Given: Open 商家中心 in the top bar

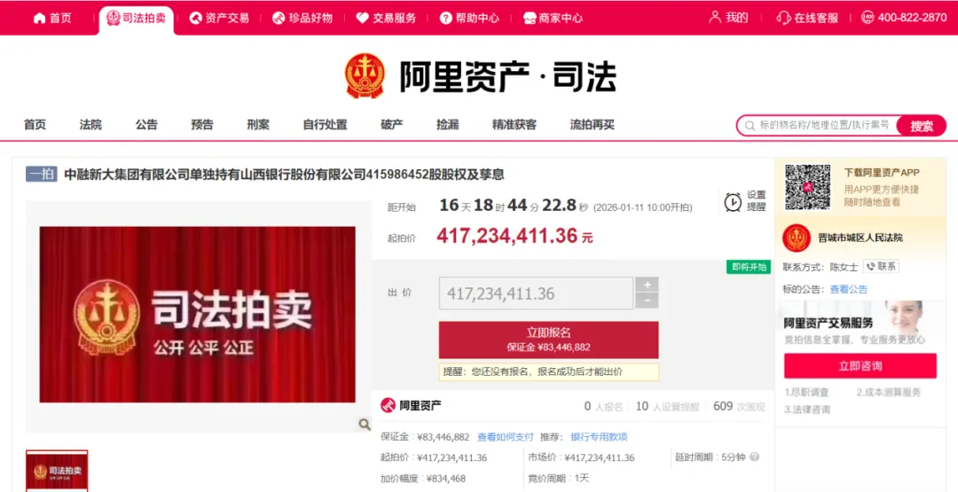Looking at the screenshot, I should point(553,18).
